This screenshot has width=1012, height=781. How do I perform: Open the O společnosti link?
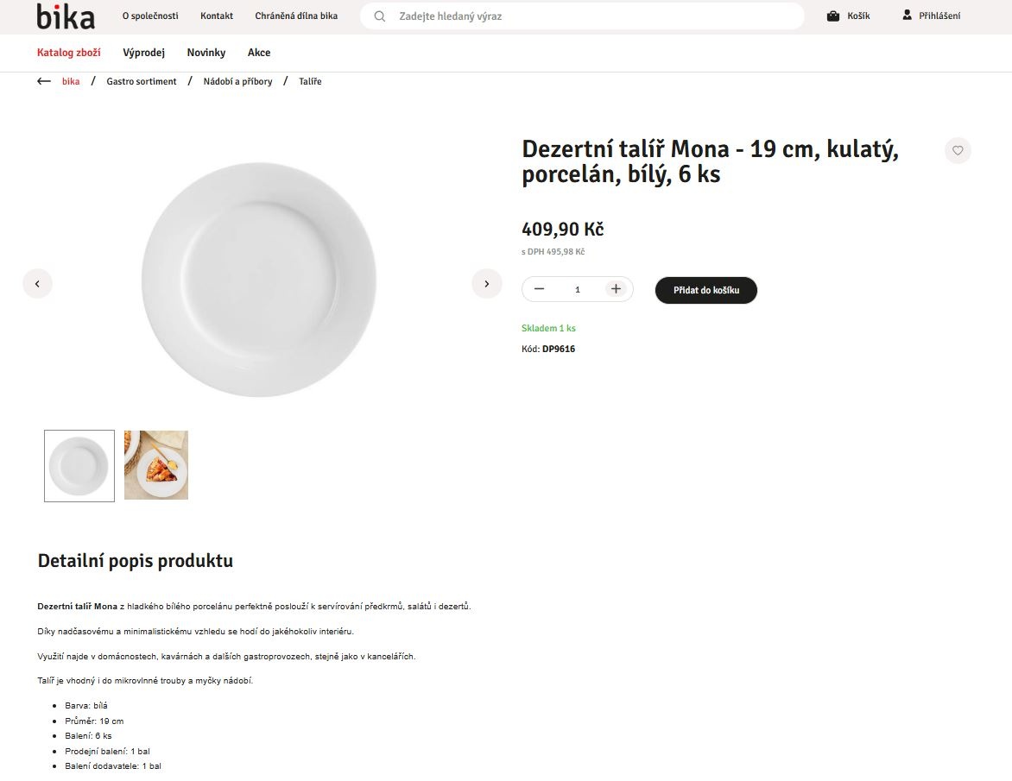coord(150,16)
